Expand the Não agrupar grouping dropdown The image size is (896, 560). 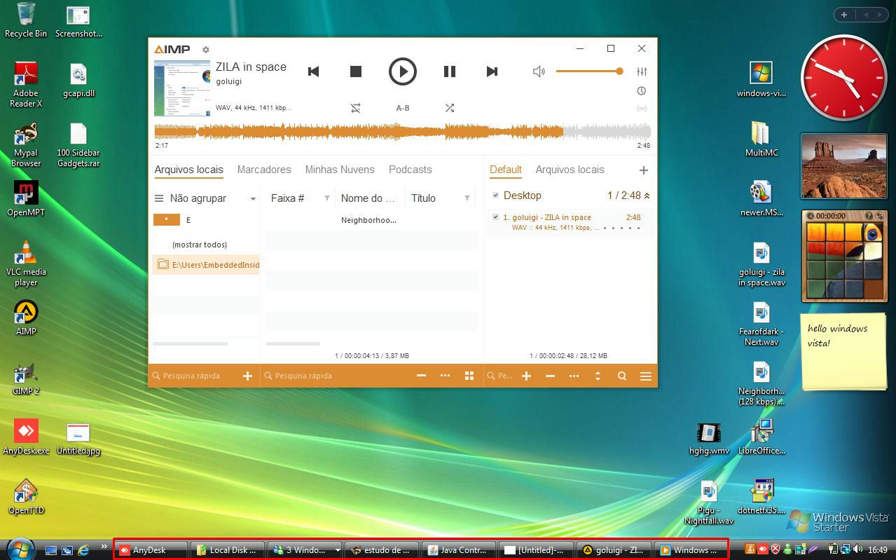coord(253,199)
